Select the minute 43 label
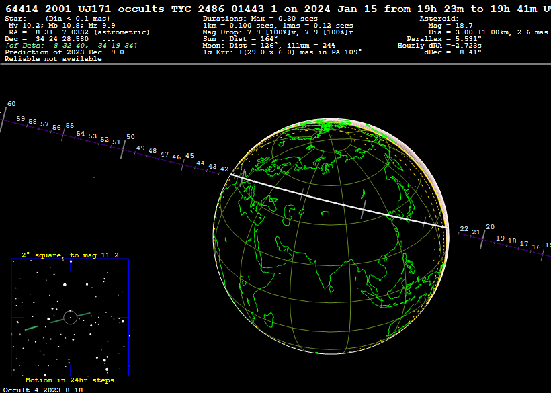 tap(212, 166)
